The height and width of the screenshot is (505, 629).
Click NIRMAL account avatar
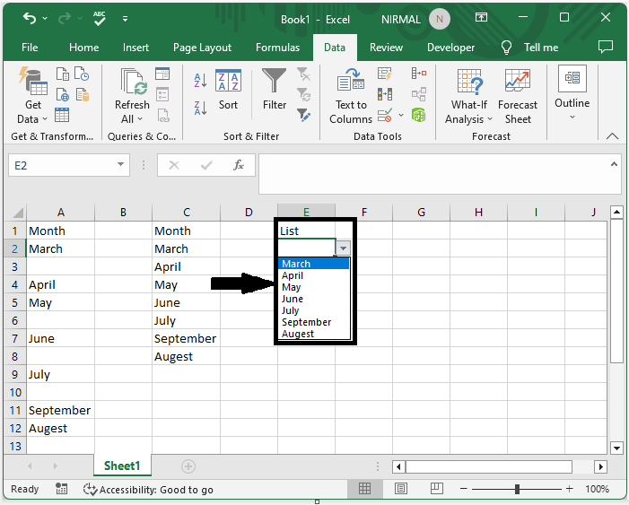coord(440,19)
